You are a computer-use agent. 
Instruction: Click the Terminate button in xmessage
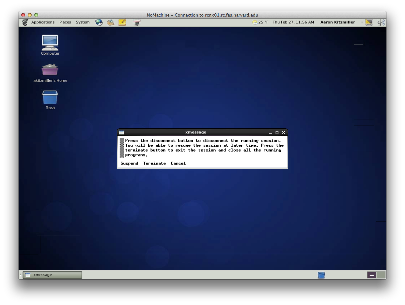coord(154,163)
